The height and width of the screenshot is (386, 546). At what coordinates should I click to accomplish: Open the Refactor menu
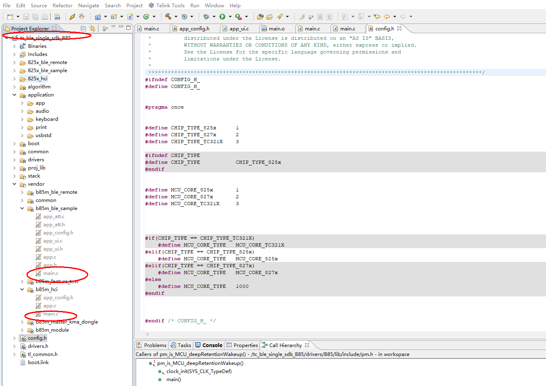tap(62, 5)
